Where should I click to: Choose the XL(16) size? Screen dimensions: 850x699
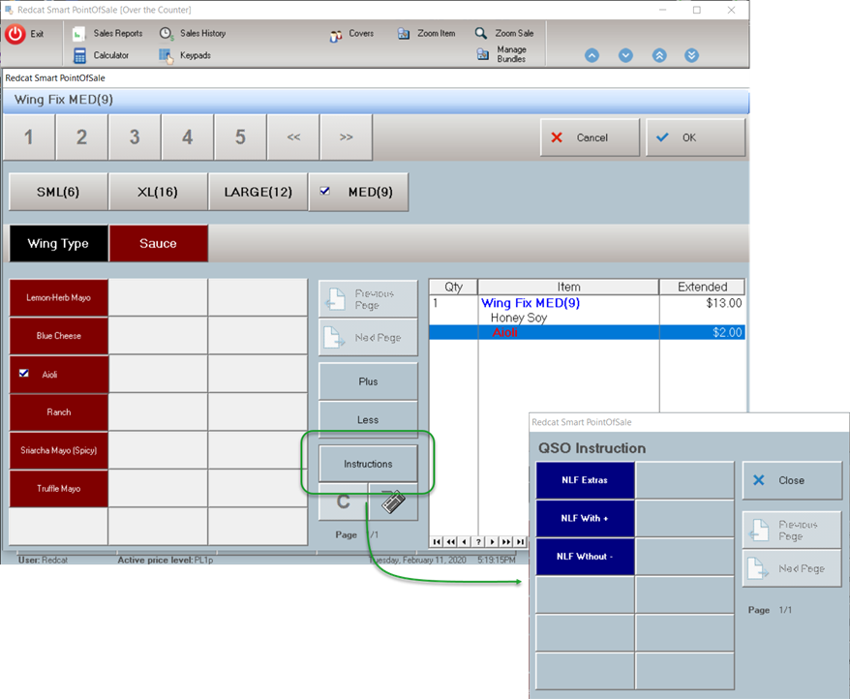(x=158, y=192)
